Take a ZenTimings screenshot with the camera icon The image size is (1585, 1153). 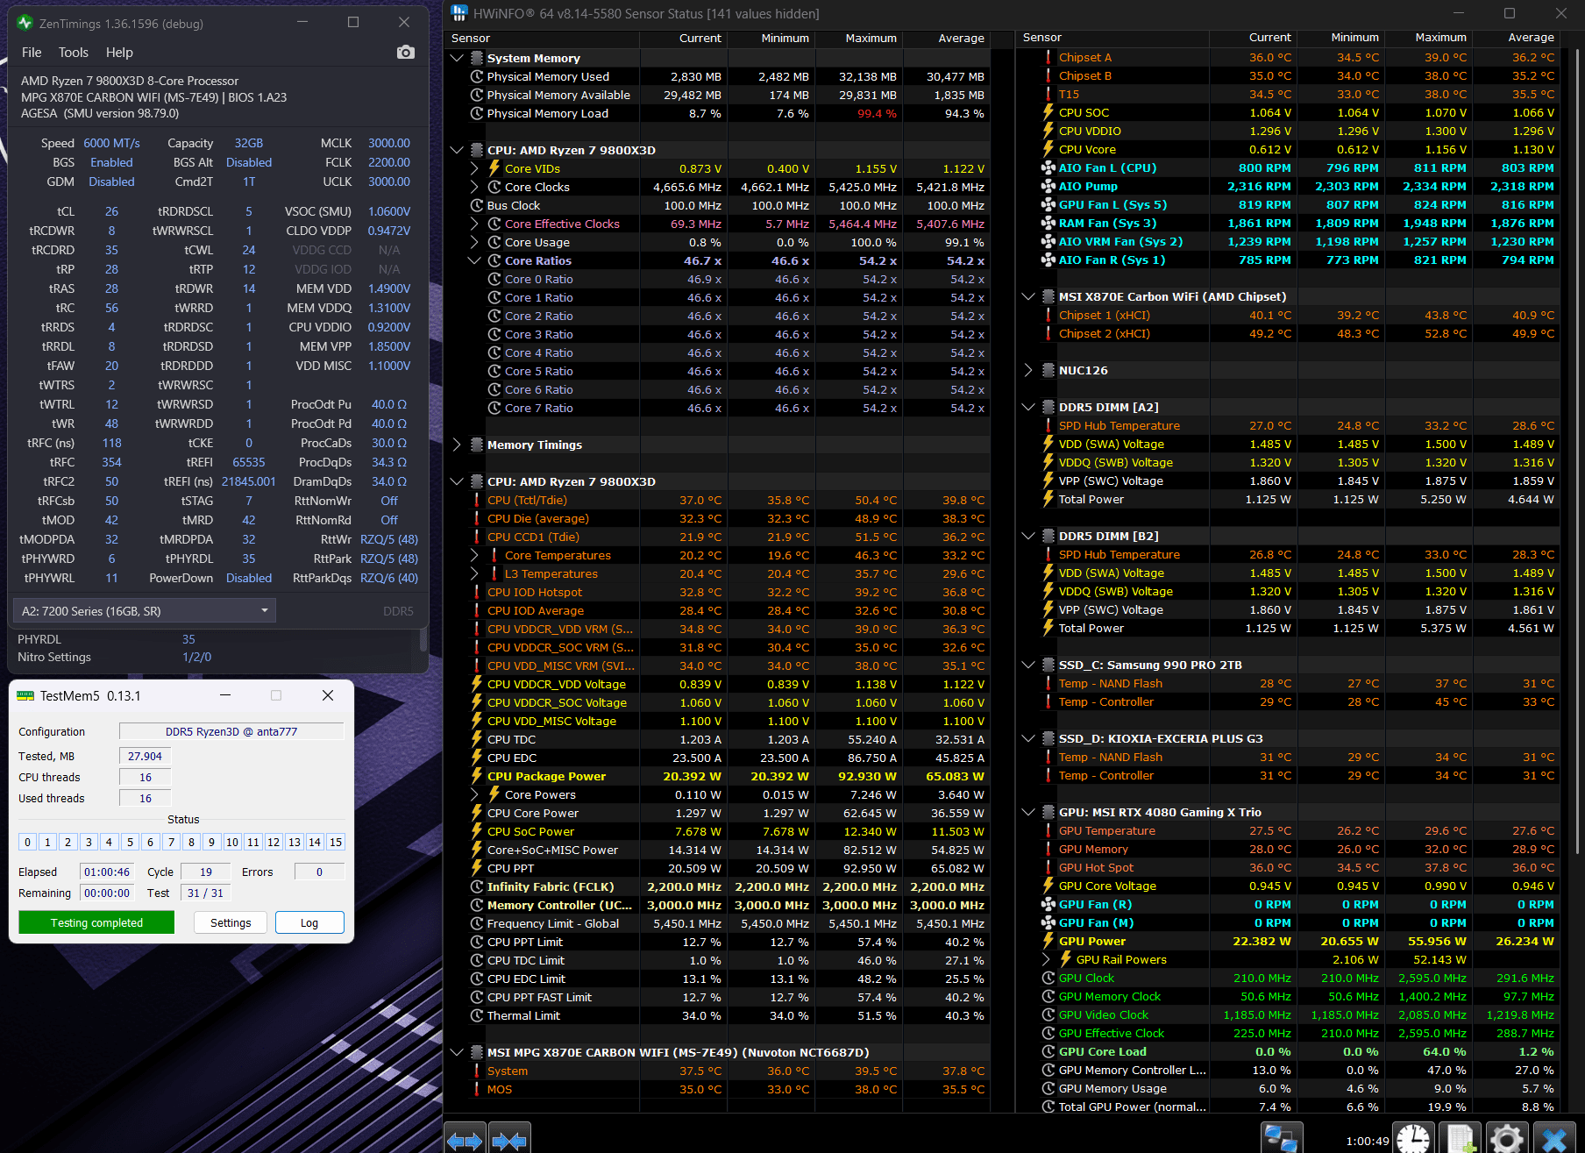click(405, 53)
